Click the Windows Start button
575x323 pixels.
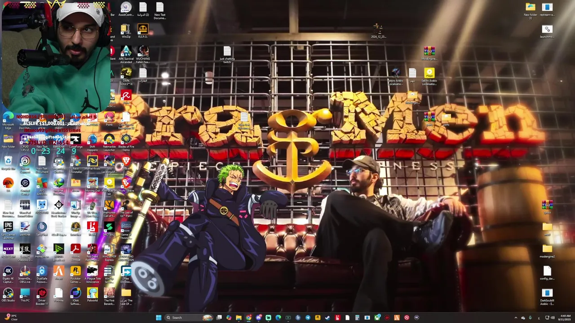159,318
